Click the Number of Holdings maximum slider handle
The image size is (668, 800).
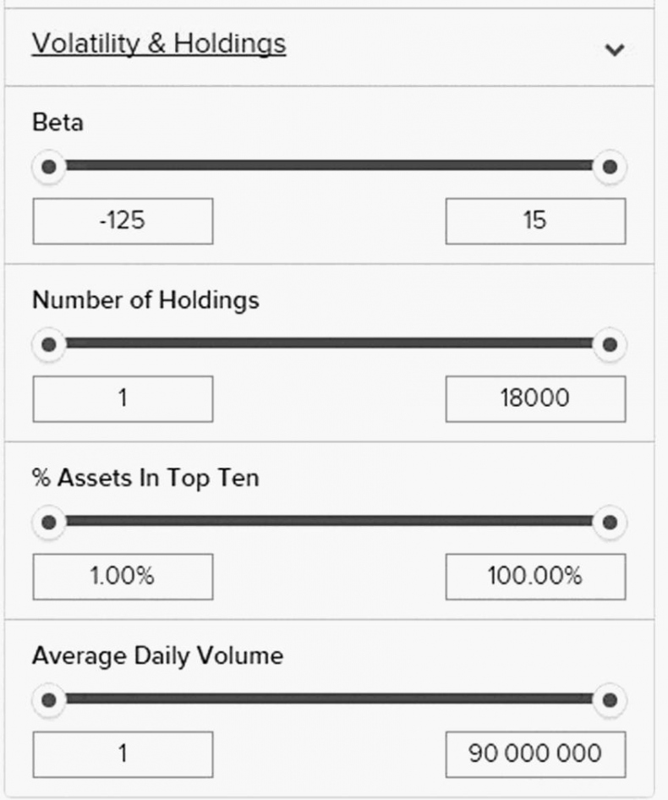pos(609,344)
